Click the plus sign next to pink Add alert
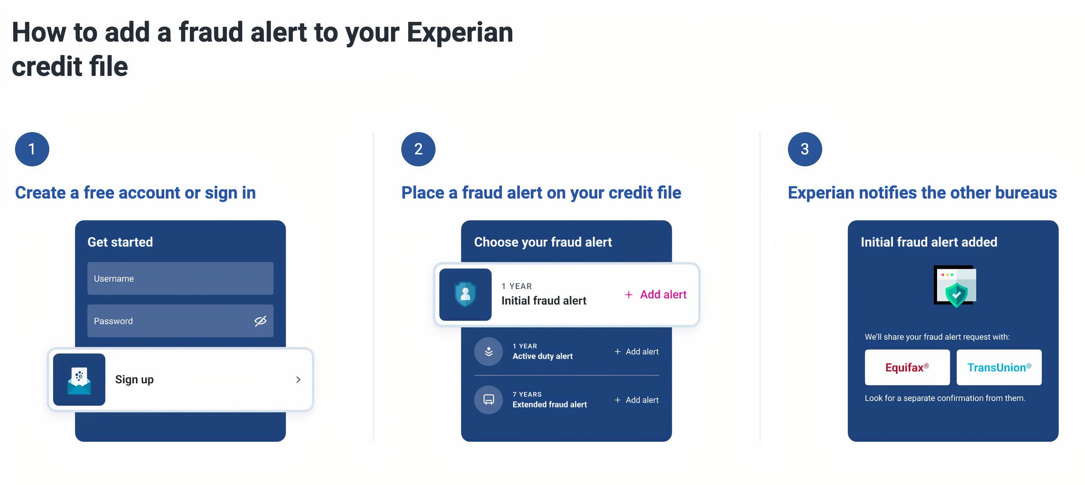This screenshot has width=1085, height=485. pos(628,295)
